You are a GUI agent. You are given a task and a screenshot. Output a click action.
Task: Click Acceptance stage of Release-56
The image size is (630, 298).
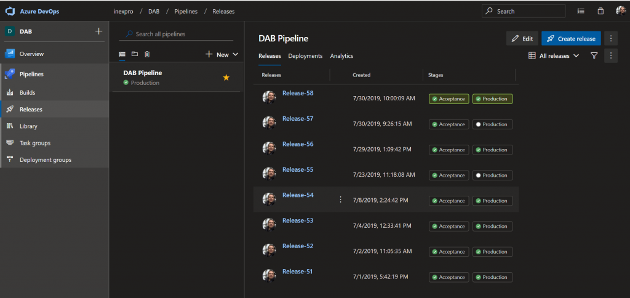449,150
